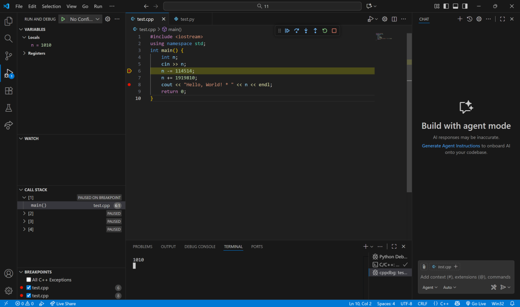Select the Step Into debug icon

pyautogui.click(x=306, y=30)
